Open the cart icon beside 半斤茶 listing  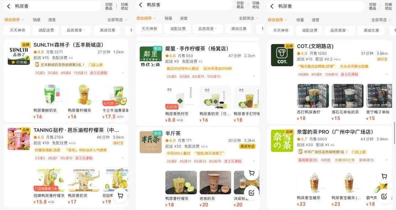point(252,173)
